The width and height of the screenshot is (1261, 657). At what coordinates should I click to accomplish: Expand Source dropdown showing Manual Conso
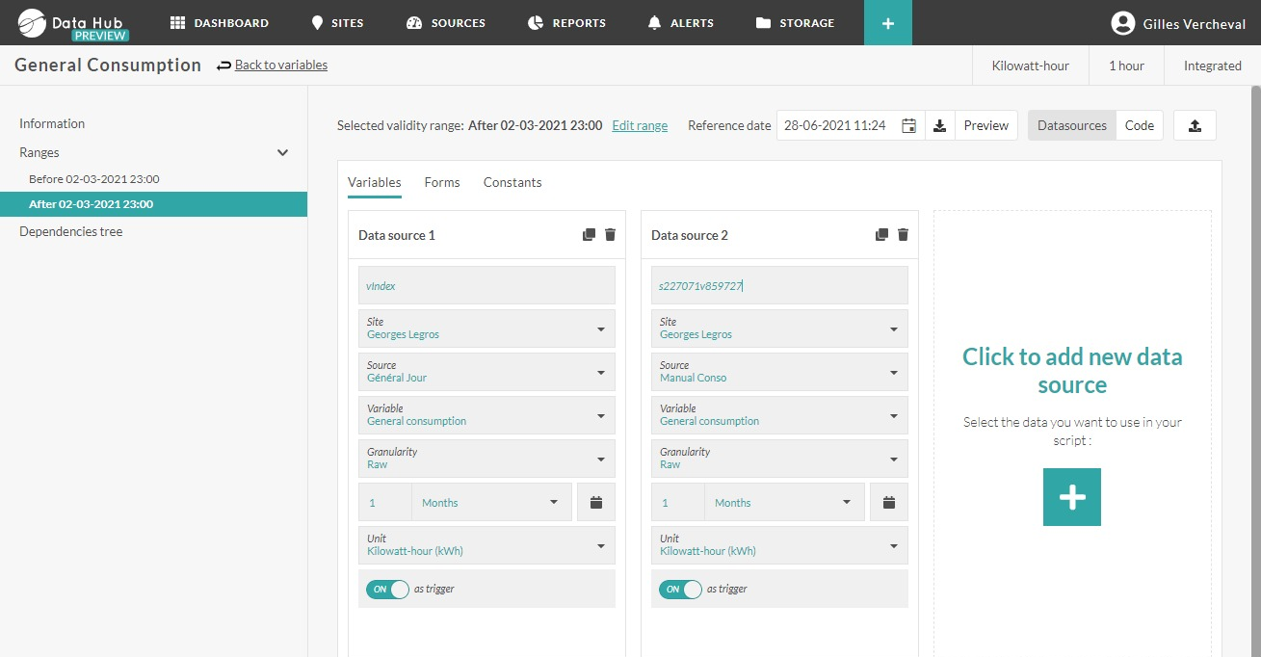779,372
